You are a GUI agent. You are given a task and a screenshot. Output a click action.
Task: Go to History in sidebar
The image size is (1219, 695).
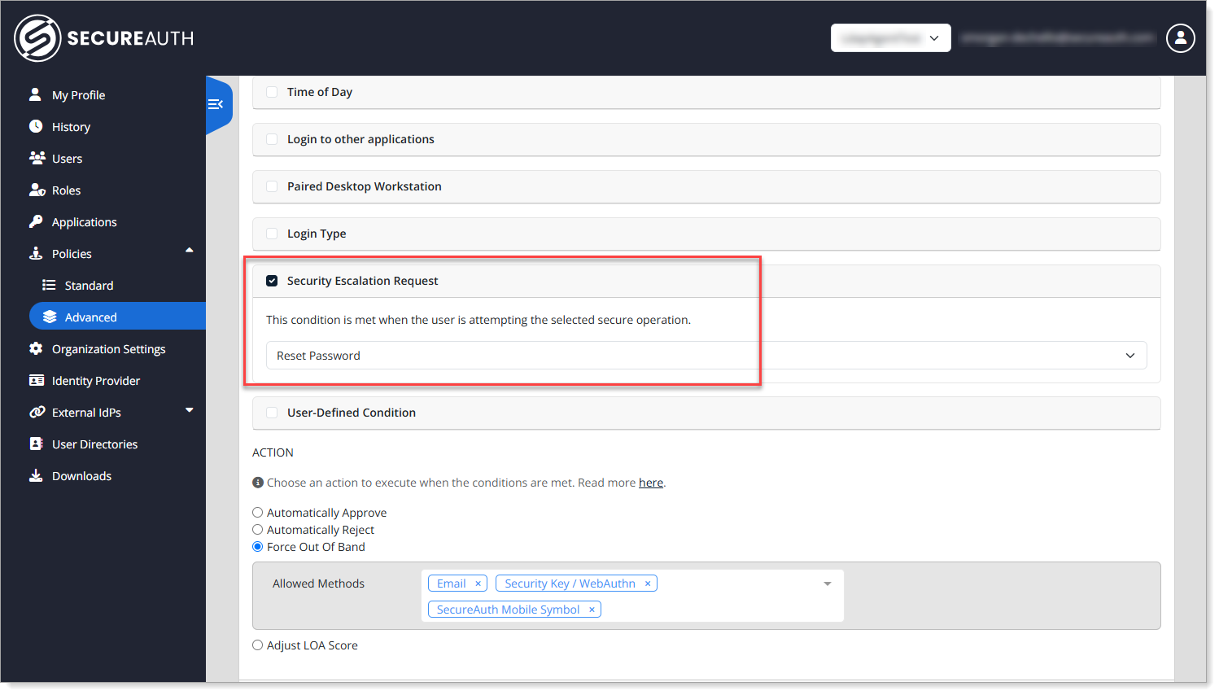click(x=71, y=127)
